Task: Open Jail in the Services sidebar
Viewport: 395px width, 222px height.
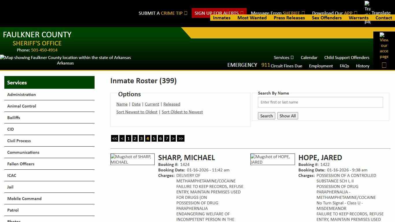Action: (x=10, y=187)
